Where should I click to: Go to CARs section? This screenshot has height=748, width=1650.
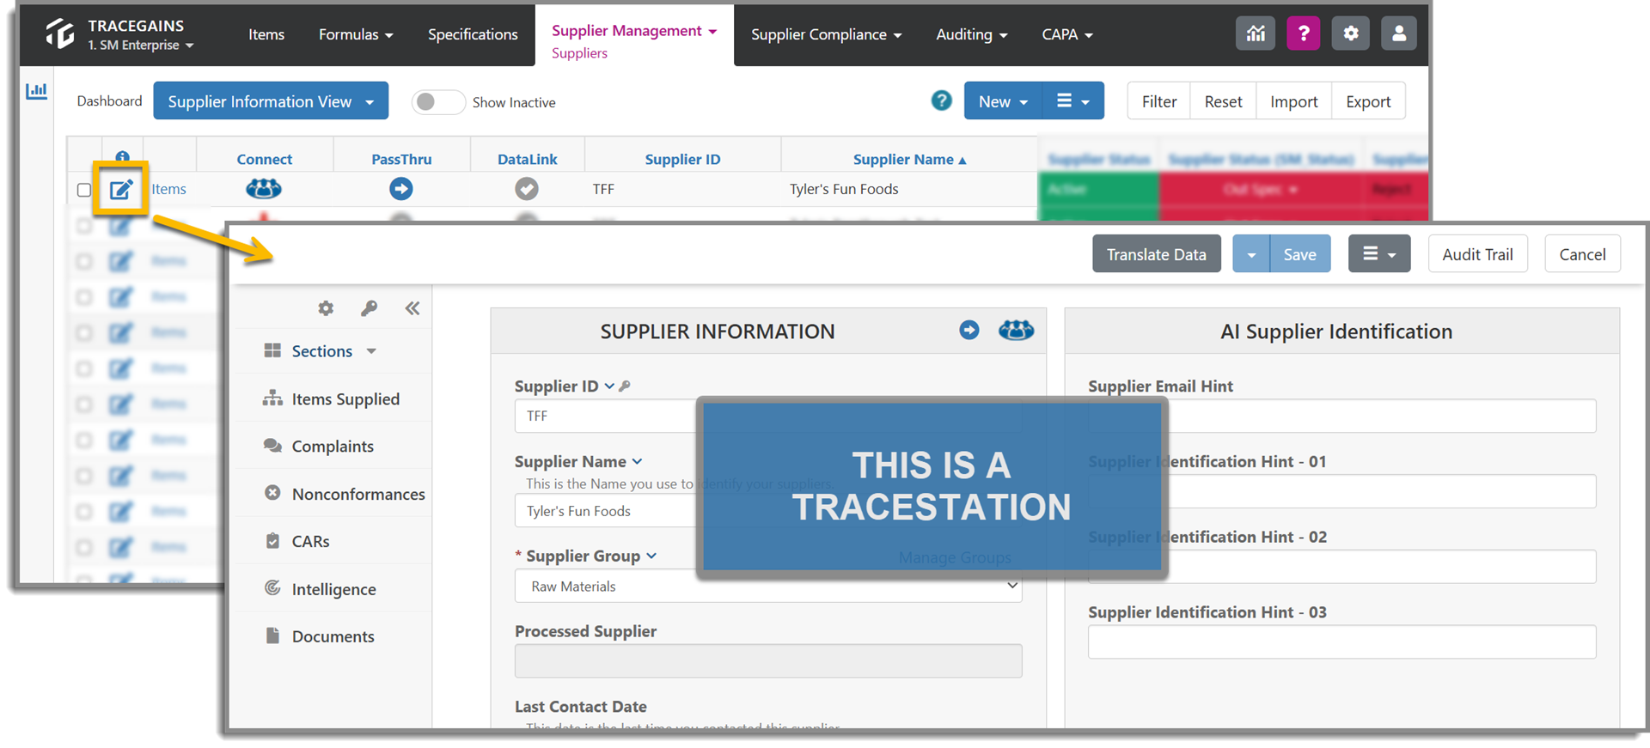[x=297, y=541]
